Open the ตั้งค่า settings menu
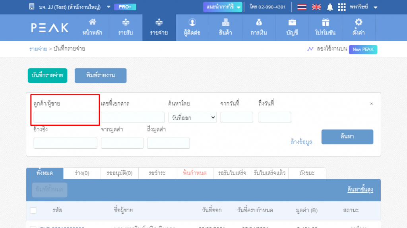Screen dimensions: 407x228 tap(359, 27)
